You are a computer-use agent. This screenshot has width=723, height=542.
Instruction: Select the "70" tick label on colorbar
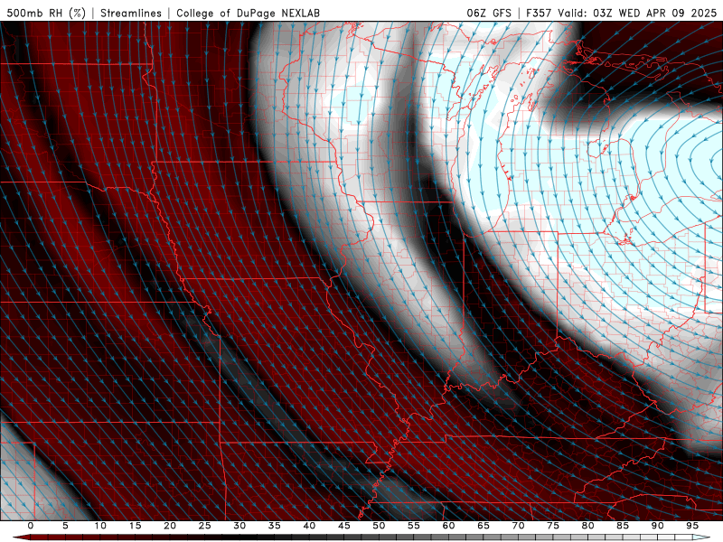[x=518, y=526]
